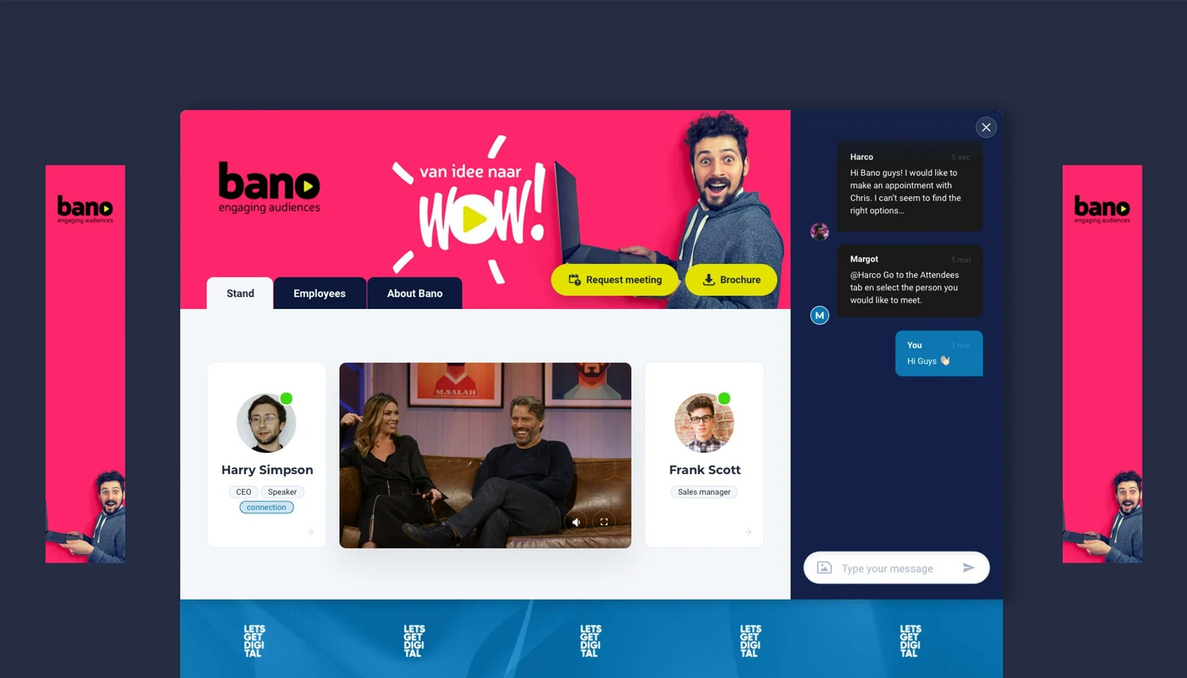Click the connection badge
This screenshot has height=678, width=1187.
point(266,507)
